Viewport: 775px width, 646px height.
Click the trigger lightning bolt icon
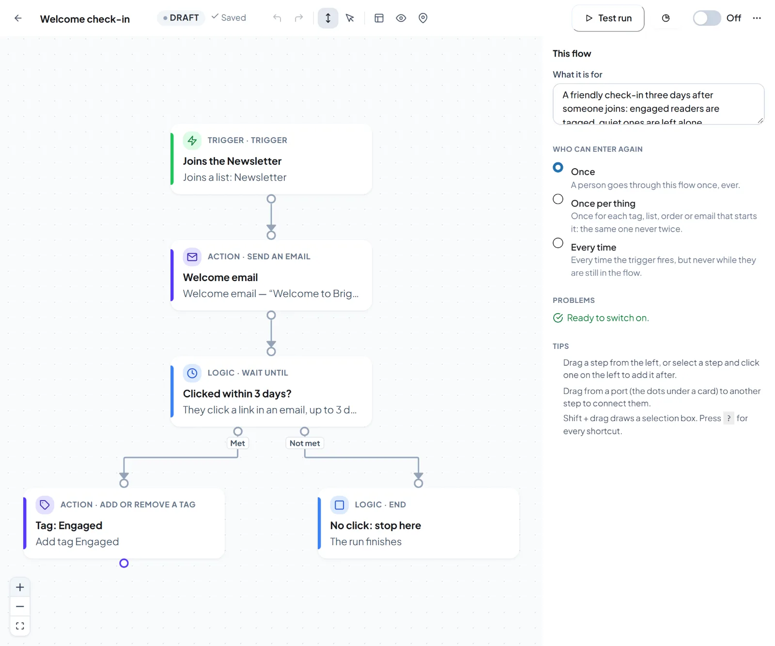[x=192, y=141]
